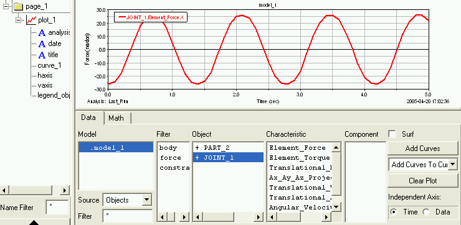This screenshot has height=225, width=461.
Task: Click the Force (newton) axis label
Action: [87, 49]
